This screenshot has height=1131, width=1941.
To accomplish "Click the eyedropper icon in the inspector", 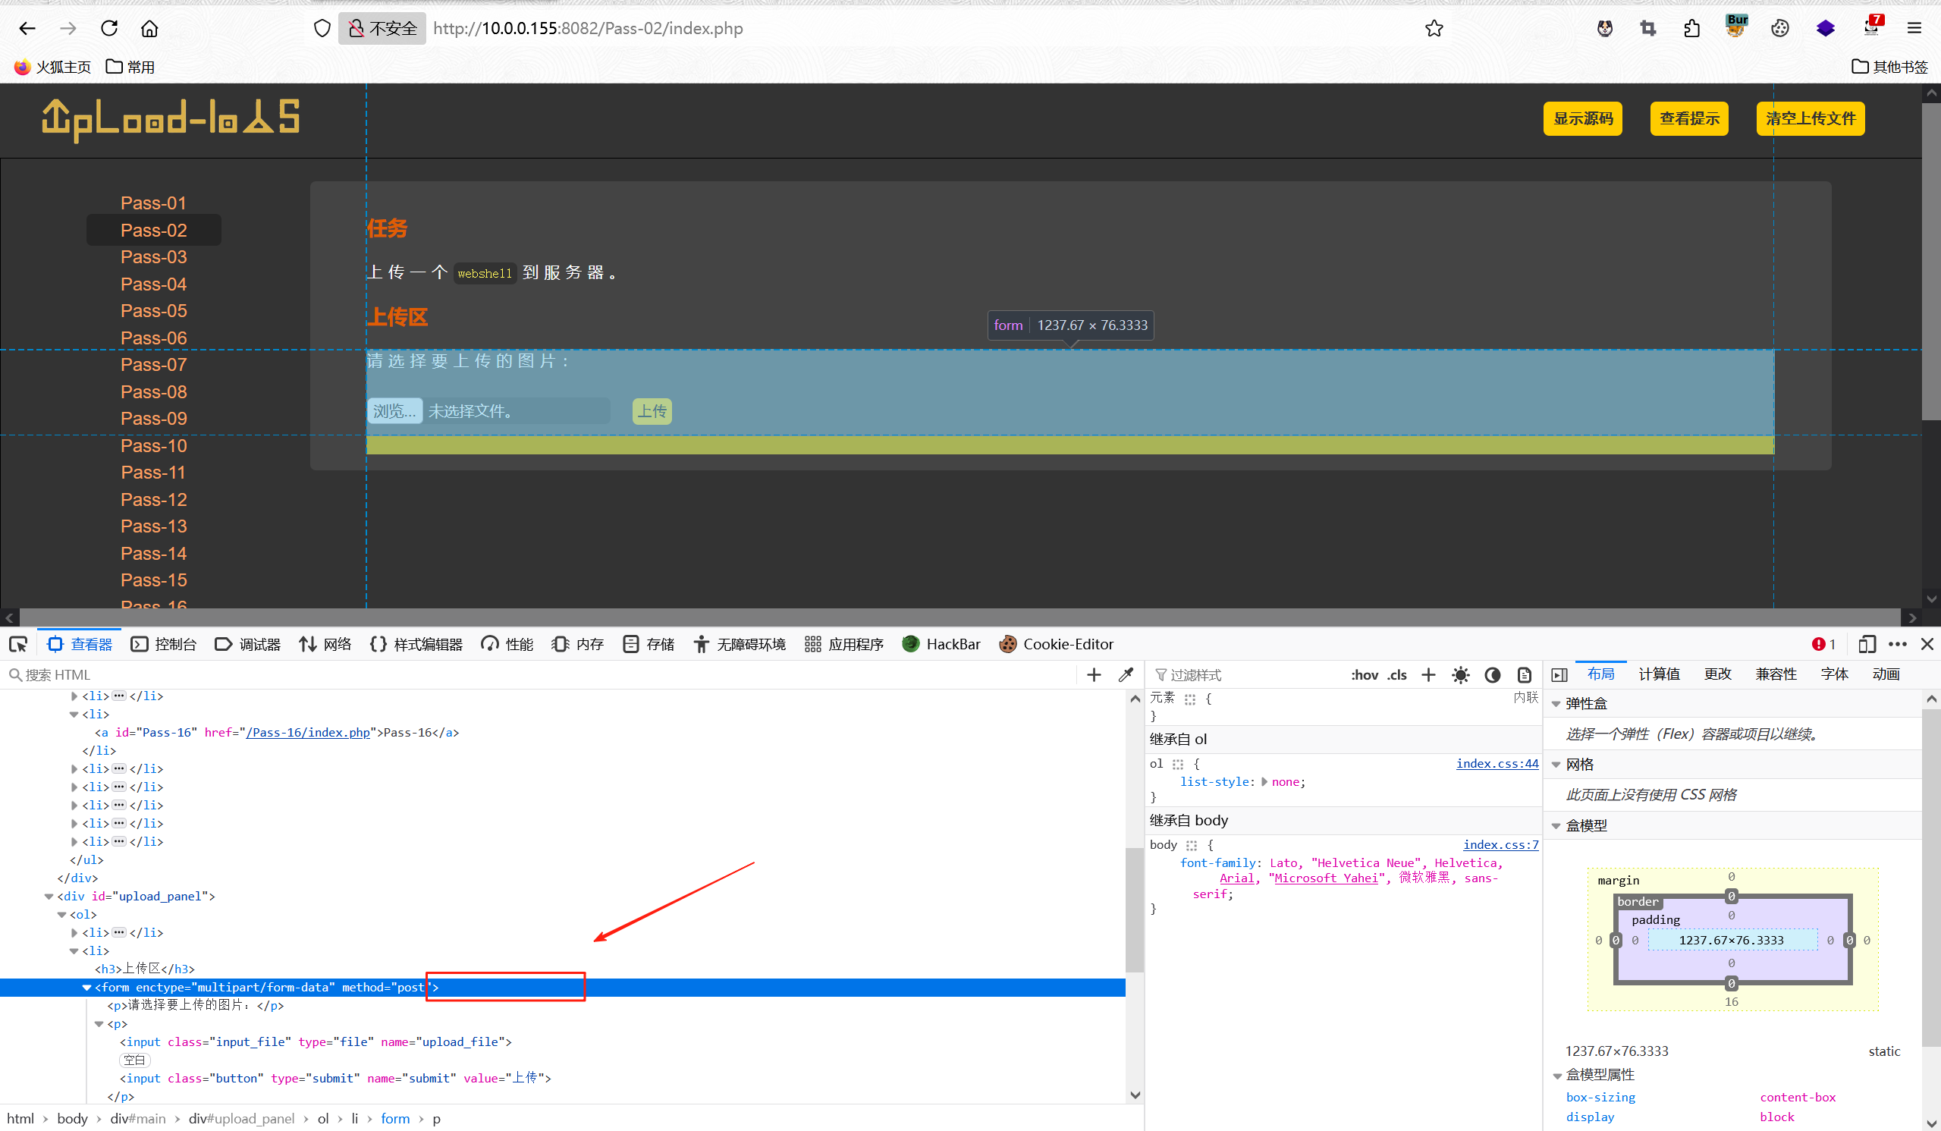I will (x=1126, y=675).
